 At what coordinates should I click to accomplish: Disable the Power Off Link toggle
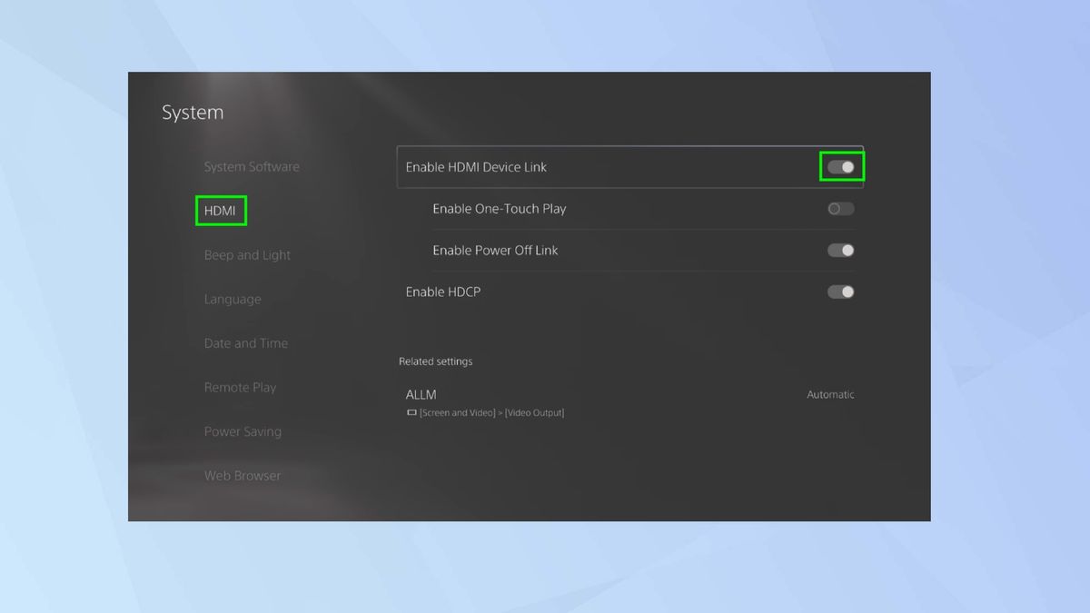pyautogui.click(x=839, y=250)
